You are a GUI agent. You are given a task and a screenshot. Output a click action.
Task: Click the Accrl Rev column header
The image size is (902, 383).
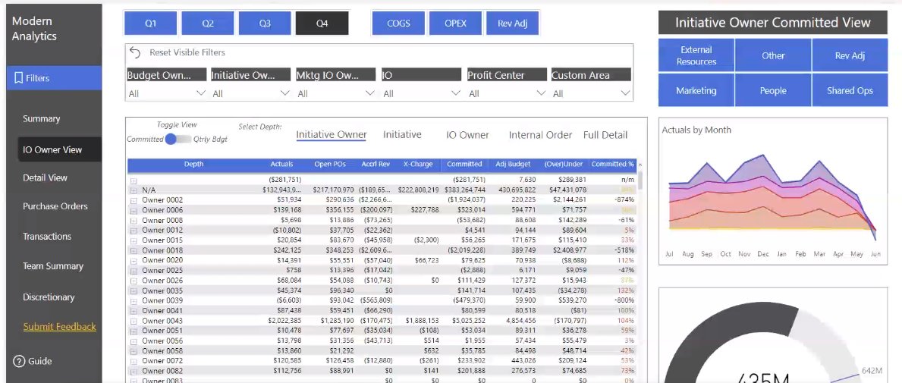tap(376, 165)
